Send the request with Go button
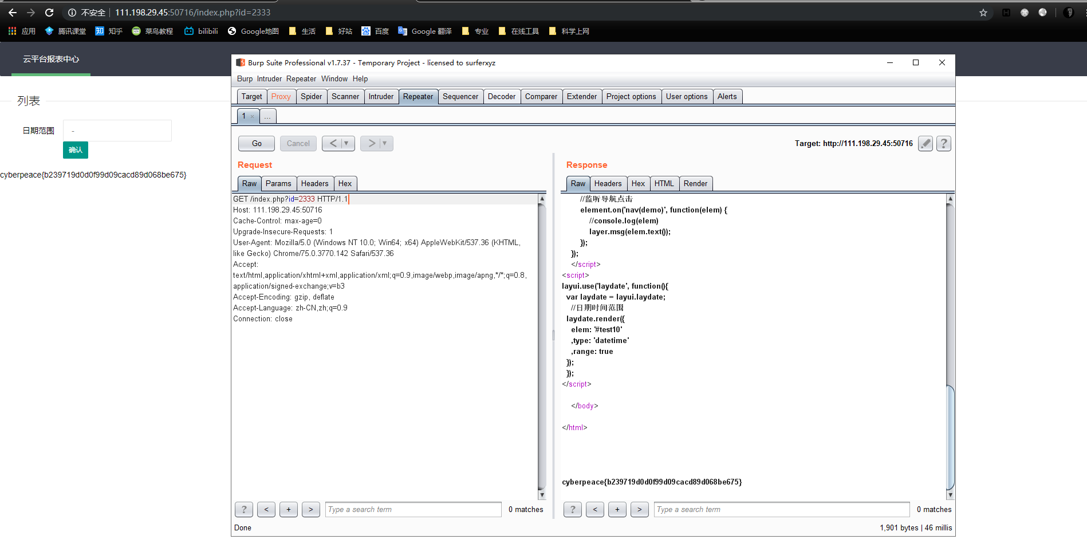The width and height of the screenshot is (1087, 559). [x=257, y=143]
